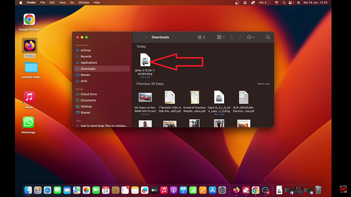
Task: Open Control Centre from the menu bar
Action: pyautogui.click(x=291, y=3)
